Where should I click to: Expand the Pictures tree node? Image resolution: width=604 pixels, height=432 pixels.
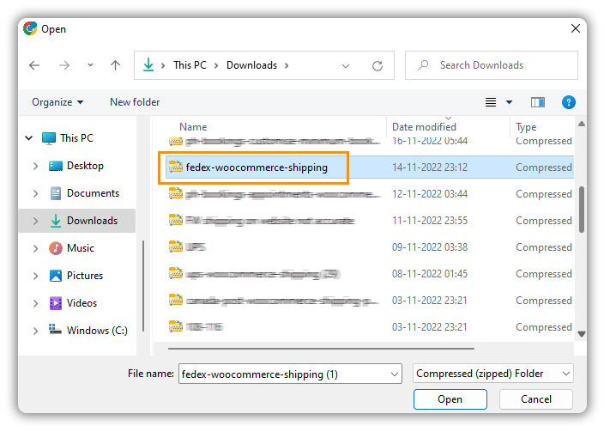point(35,276)
